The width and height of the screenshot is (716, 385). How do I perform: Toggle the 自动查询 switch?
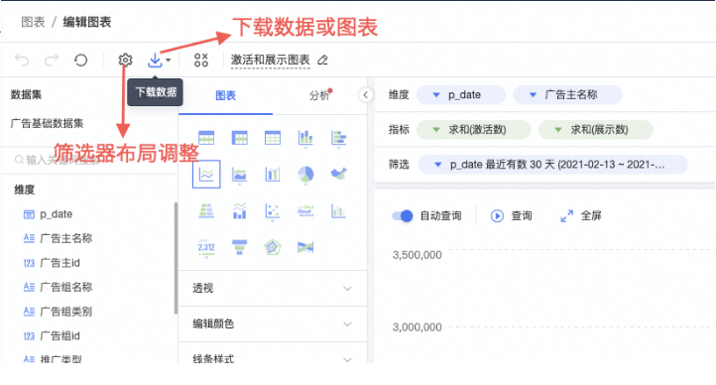(403, 215)
